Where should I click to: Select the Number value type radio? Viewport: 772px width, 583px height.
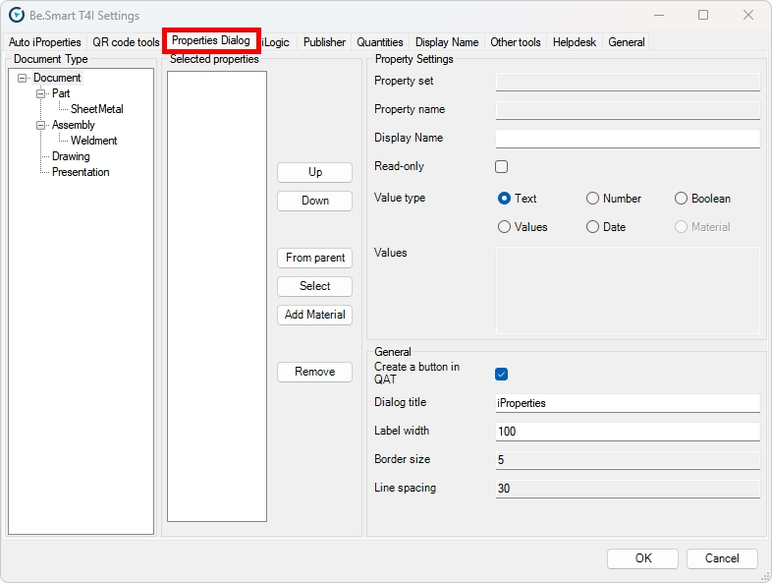click(x=592, y=199)
